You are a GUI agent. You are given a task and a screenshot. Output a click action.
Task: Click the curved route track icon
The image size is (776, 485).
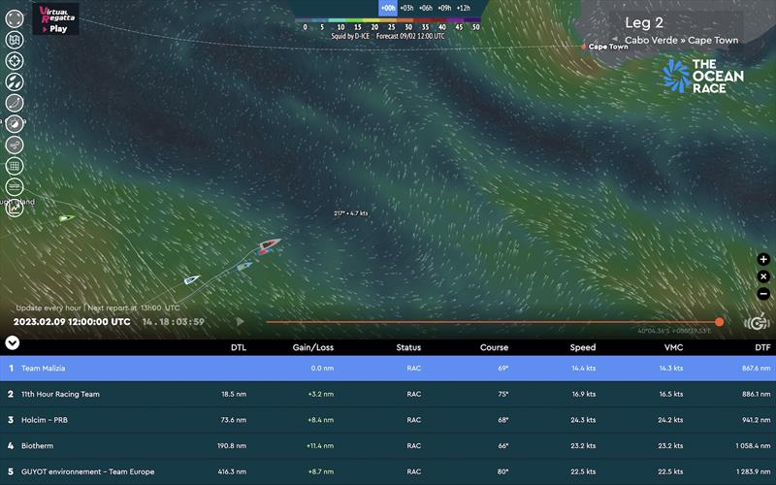(x=15, y=103)
